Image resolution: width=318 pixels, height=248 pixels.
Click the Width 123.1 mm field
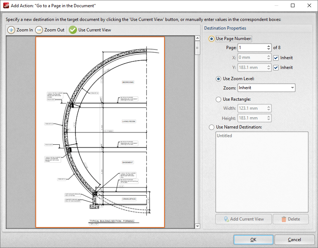(x=252, y=108)
